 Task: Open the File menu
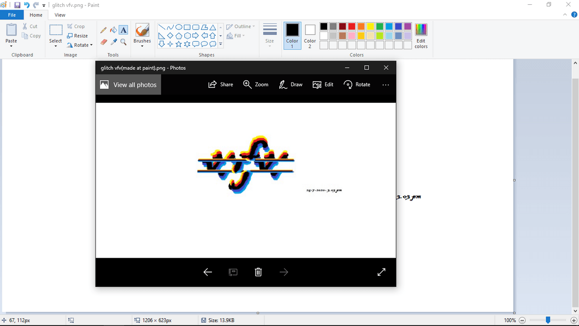pos(12,15)
